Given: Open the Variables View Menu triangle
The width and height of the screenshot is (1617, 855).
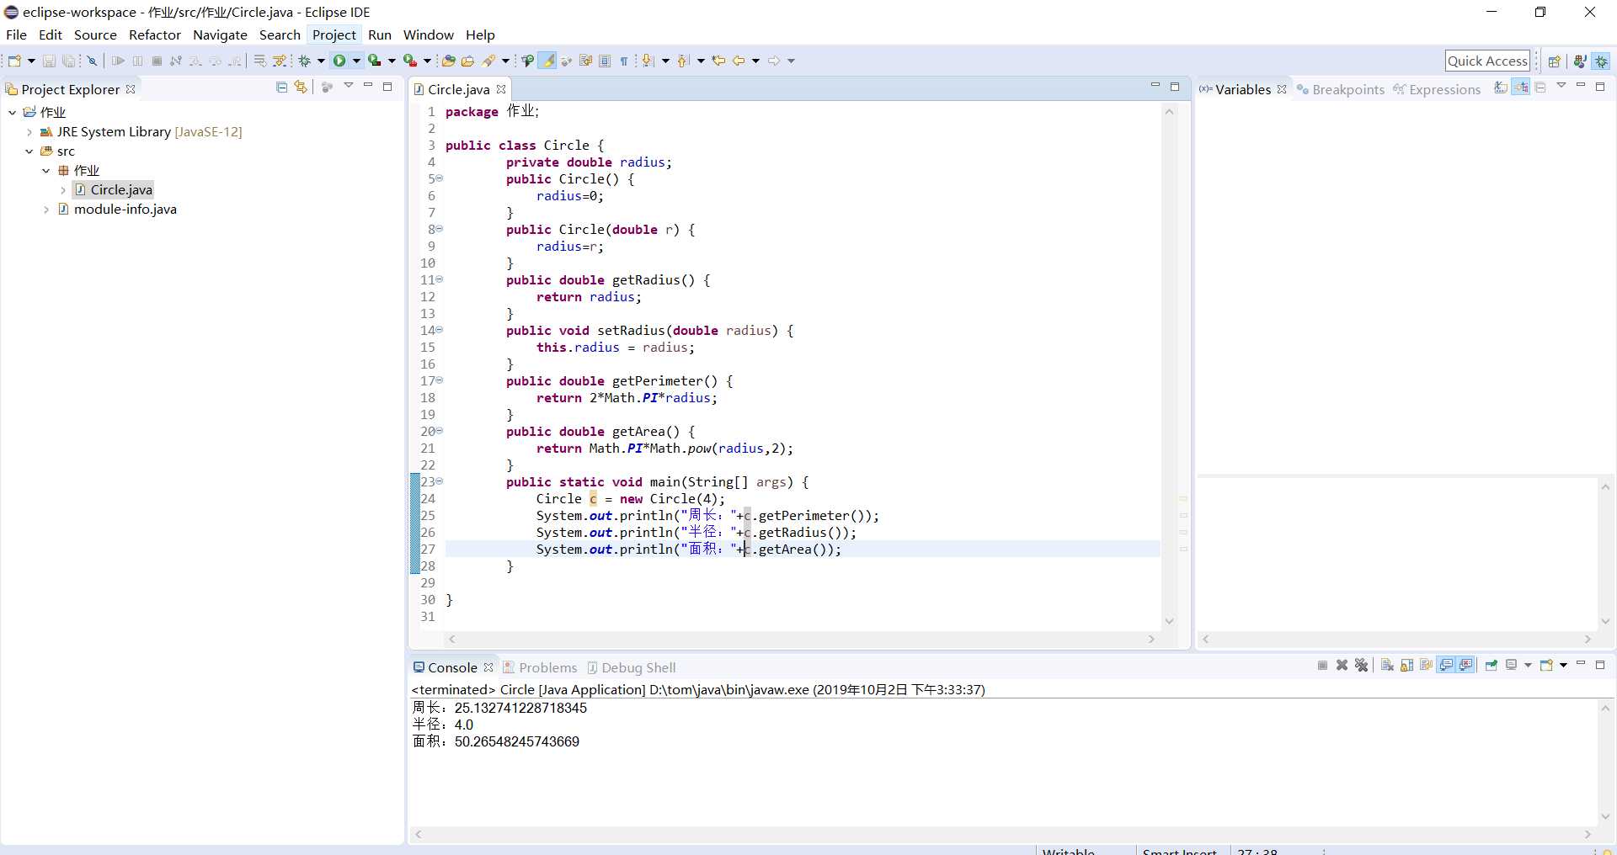Looking at the screenshot, I should click(1561, 86).
